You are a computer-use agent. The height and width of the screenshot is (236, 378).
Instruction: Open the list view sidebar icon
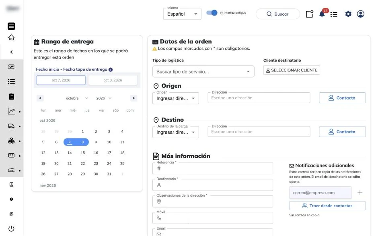(11, 81)
